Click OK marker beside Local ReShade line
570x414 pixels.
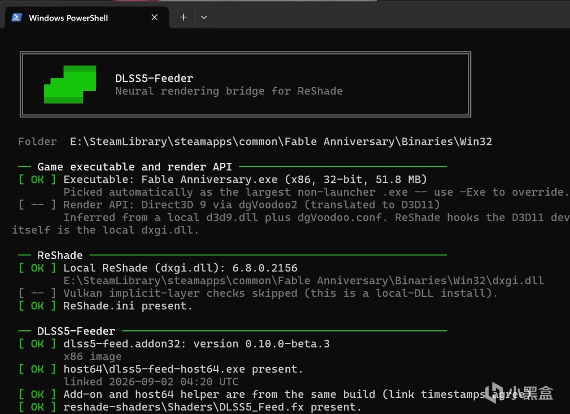pyautogui.click(x=37, y=268)
